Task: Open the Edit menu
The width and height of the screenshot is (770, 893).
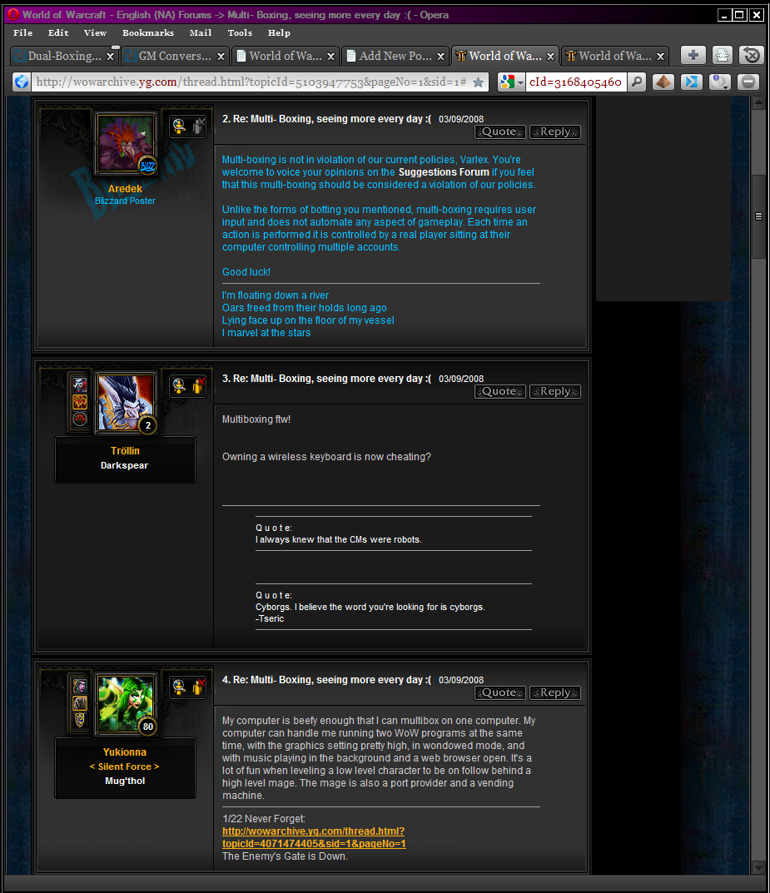Action: point(58,33)
